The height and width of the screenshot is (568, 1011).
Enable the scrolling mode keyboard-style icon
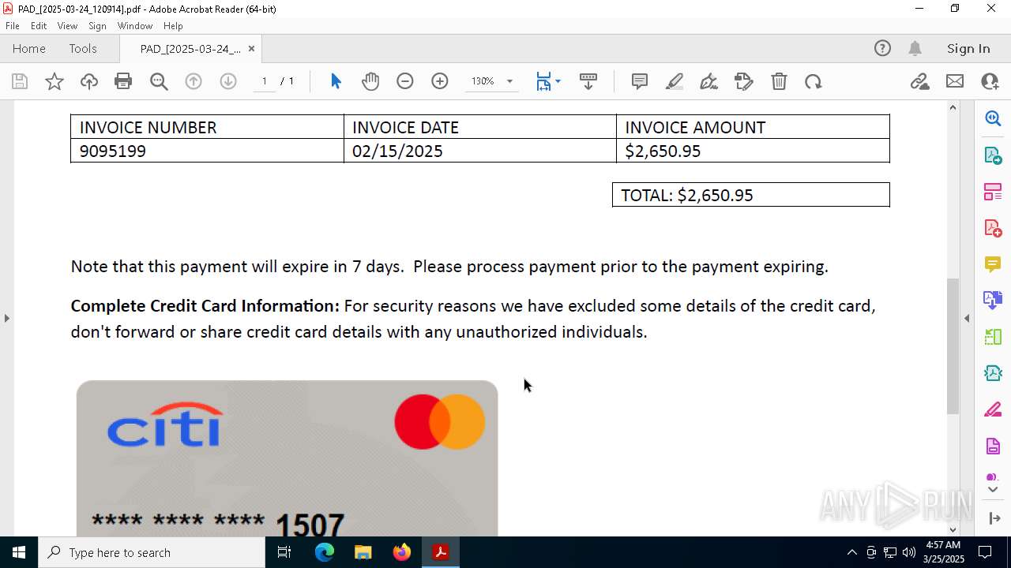click(588, 81)
